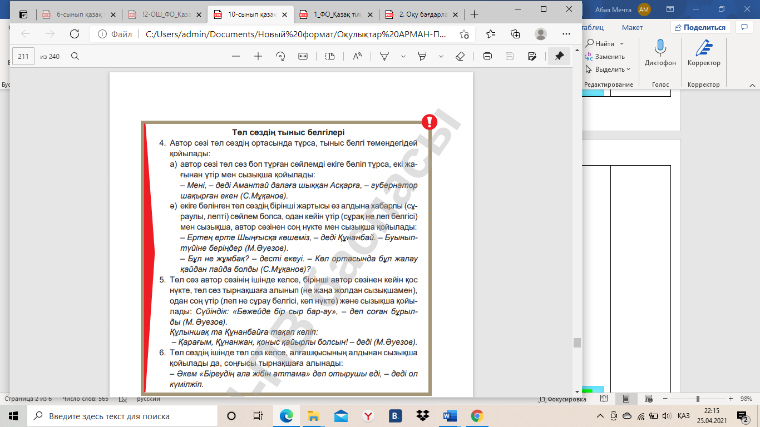Toggle Фокусировка focus mode in Word status bar
The height and width of the screenshot is (427, 760).
point(562,399)
